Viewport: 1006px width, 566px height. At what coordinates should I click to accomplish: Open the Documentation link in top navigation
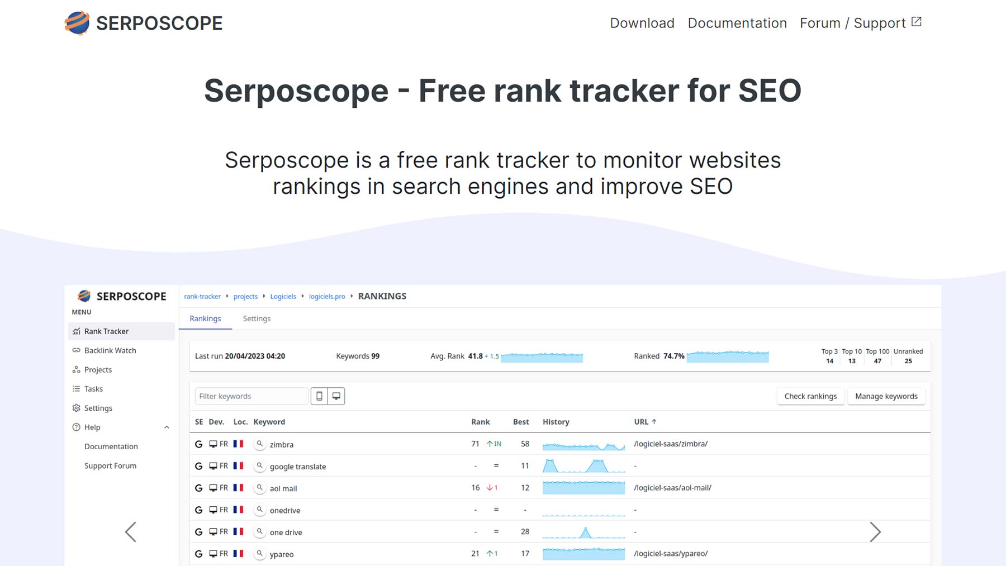737,23
